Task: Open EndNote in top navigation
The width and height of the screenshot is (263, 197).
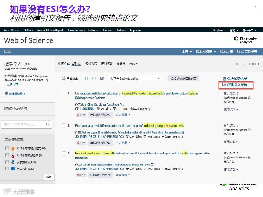Action: tap(108, 30)
